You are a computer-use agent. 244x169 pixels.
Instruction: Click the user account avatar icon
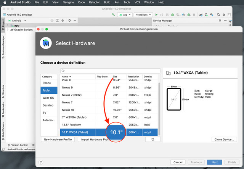pos(229,14)
